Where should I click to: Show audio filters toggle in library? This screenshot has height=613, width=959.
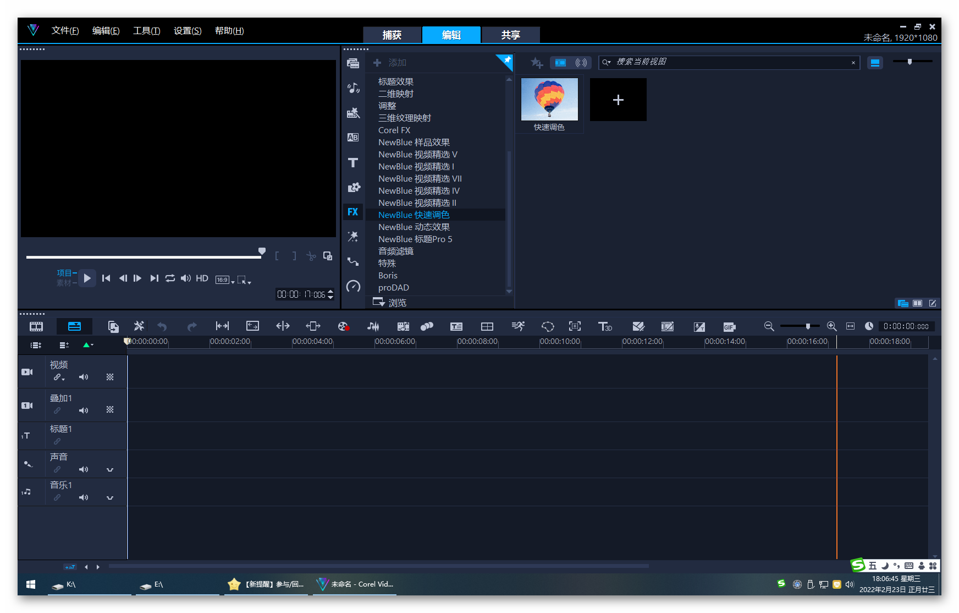pyautogui.click(x=581, y=63)
